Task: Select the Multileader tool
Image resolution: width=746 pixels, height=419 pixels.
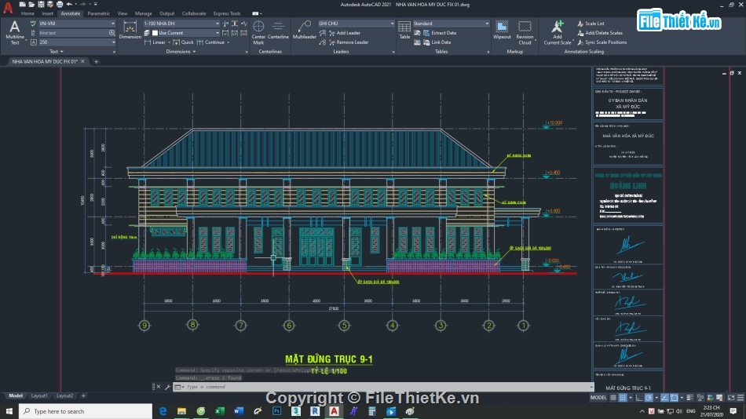Action: 304,30
